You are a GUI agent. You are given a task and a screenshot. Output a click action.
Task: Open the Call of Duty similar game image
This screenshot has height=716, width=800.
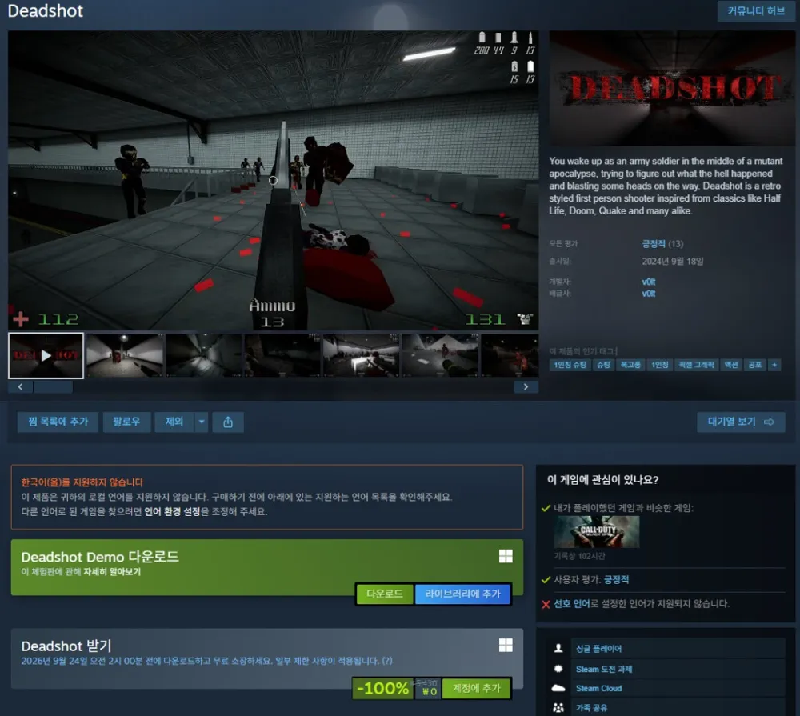pos(597,532)
